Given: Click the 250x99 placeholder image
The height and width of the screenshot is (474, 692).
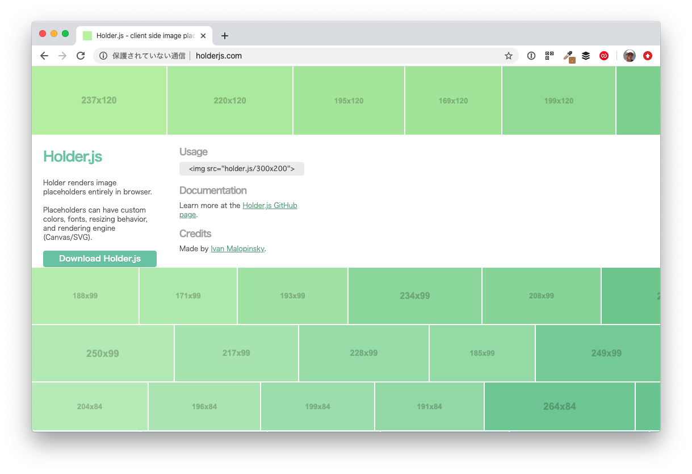Looking at the screenshot, I should tap(103, 353).
